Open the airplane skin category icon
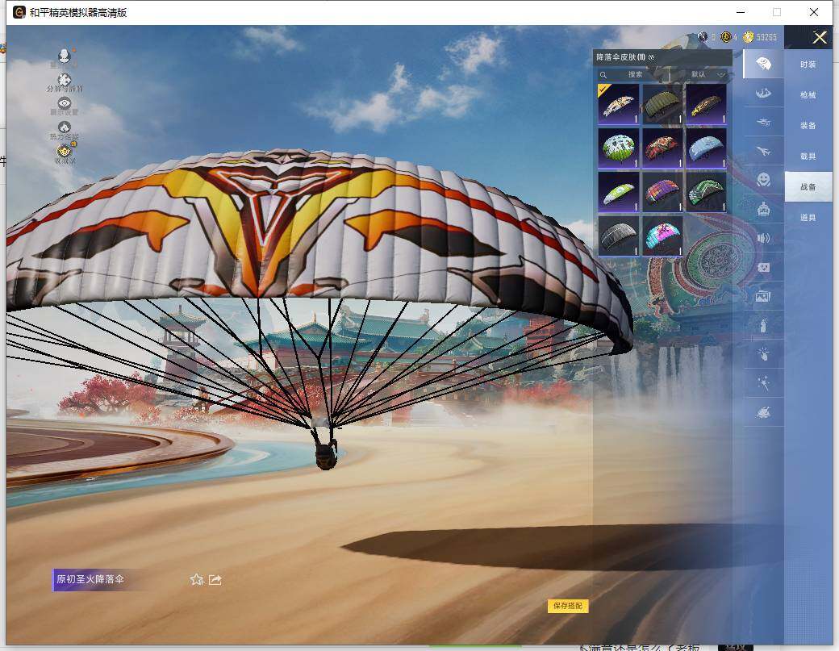 (x=763, y=152)
